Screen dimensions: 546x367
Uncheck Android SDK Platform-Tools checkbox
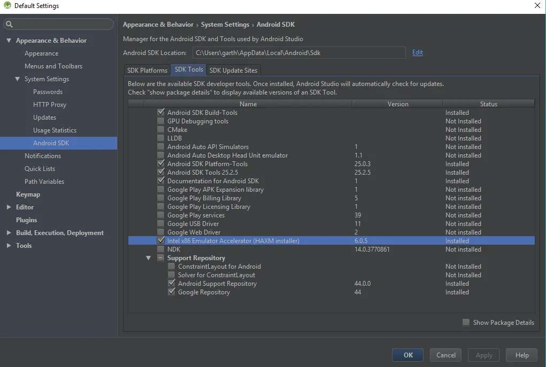(x=161, y=163)
